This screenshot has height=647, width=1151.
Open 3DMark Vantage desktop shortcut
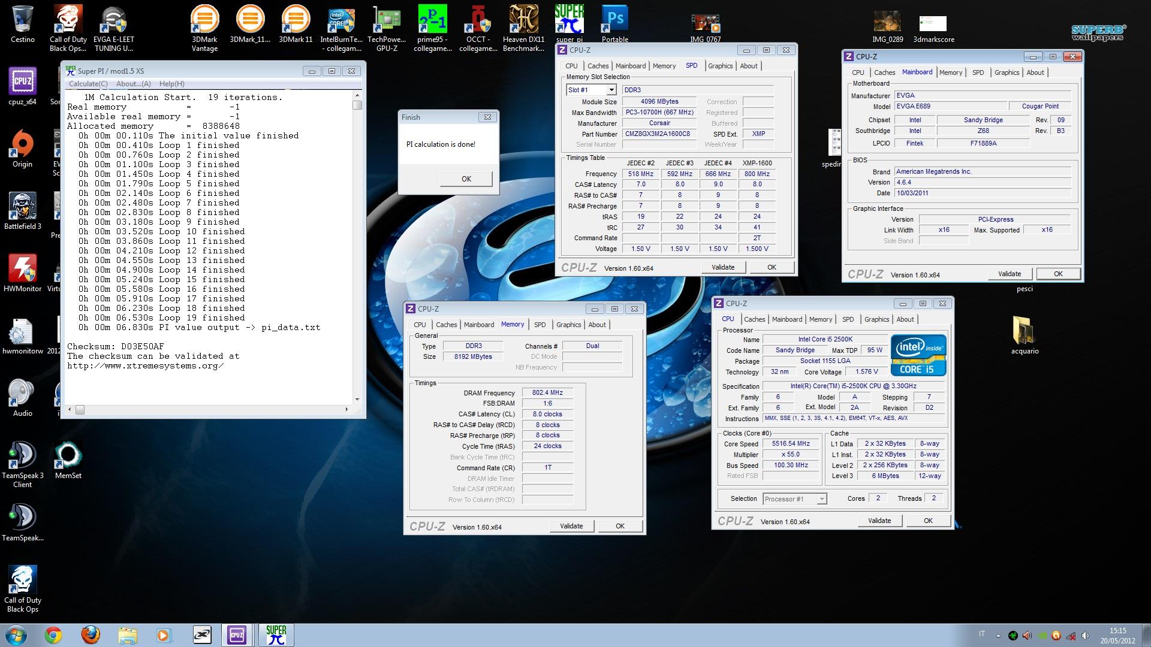(204, 28)
